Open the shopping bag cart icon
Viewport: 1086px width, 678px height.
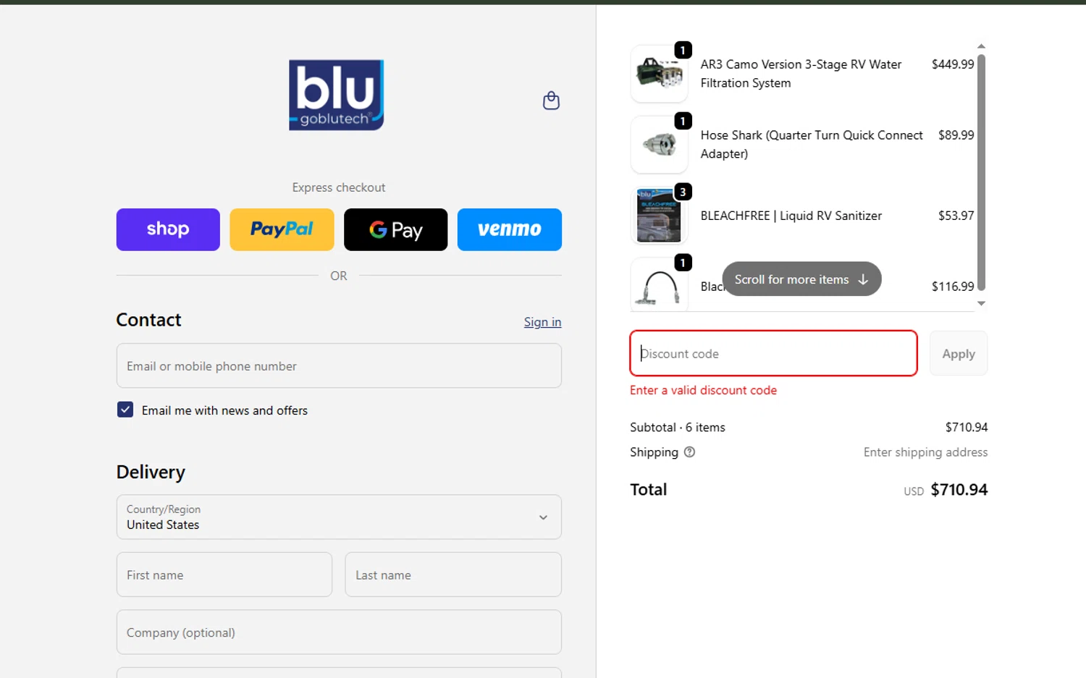point(551,101)
